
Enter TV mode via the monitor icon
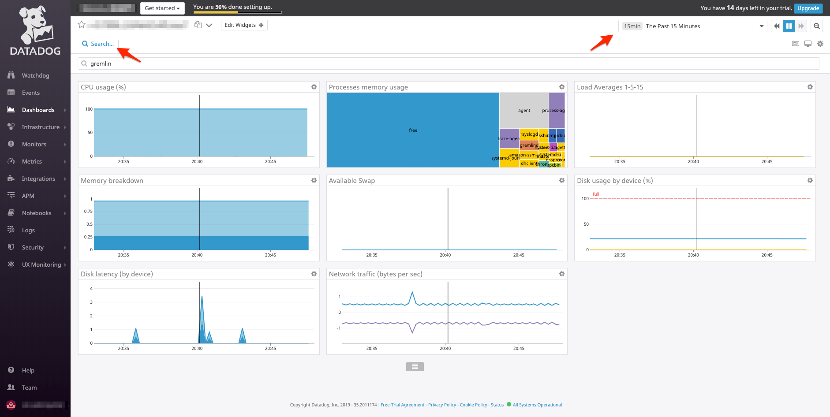click(808, 43)
